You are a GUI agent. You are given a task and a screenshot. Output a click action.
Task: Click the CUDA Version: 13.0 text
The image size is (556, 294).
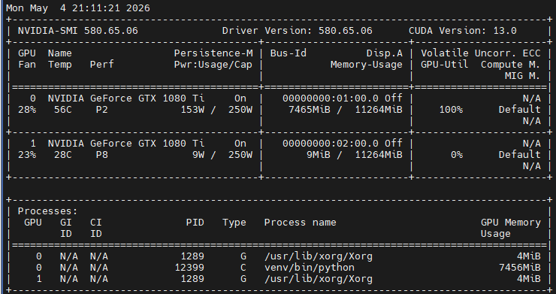pyautogui.click(x=462, y=31)
